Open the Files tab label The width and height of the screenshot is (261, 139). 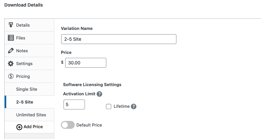tap(21, 38)
